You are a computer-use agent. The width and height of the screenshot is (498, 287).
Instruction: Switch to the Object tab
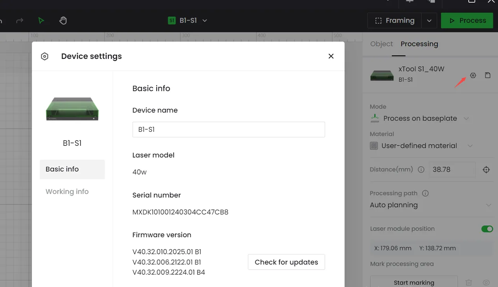click(381, 44)
